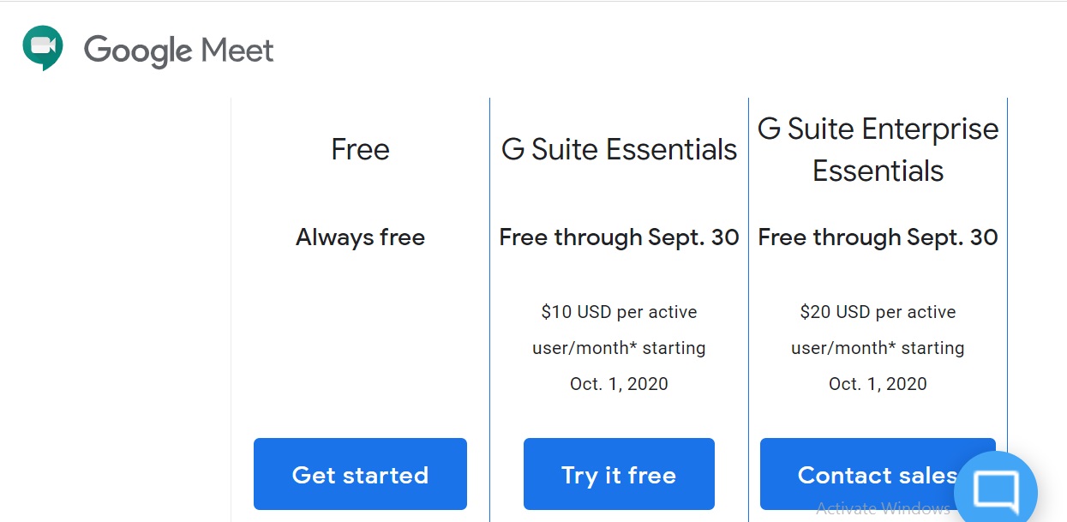Open the blue chat bubble widget
Image resolution: width=1067 pixels, height=522 pixels.
[x=995, y=490]
